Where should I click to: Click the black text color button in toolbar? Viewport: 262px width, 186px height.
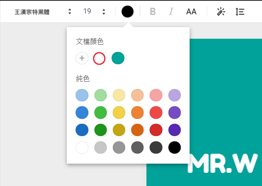[128, 12]
